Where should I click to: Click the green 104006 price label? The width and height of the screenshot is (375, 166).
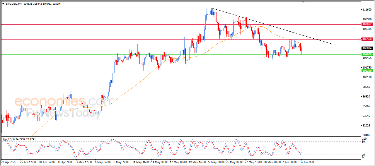367,54
